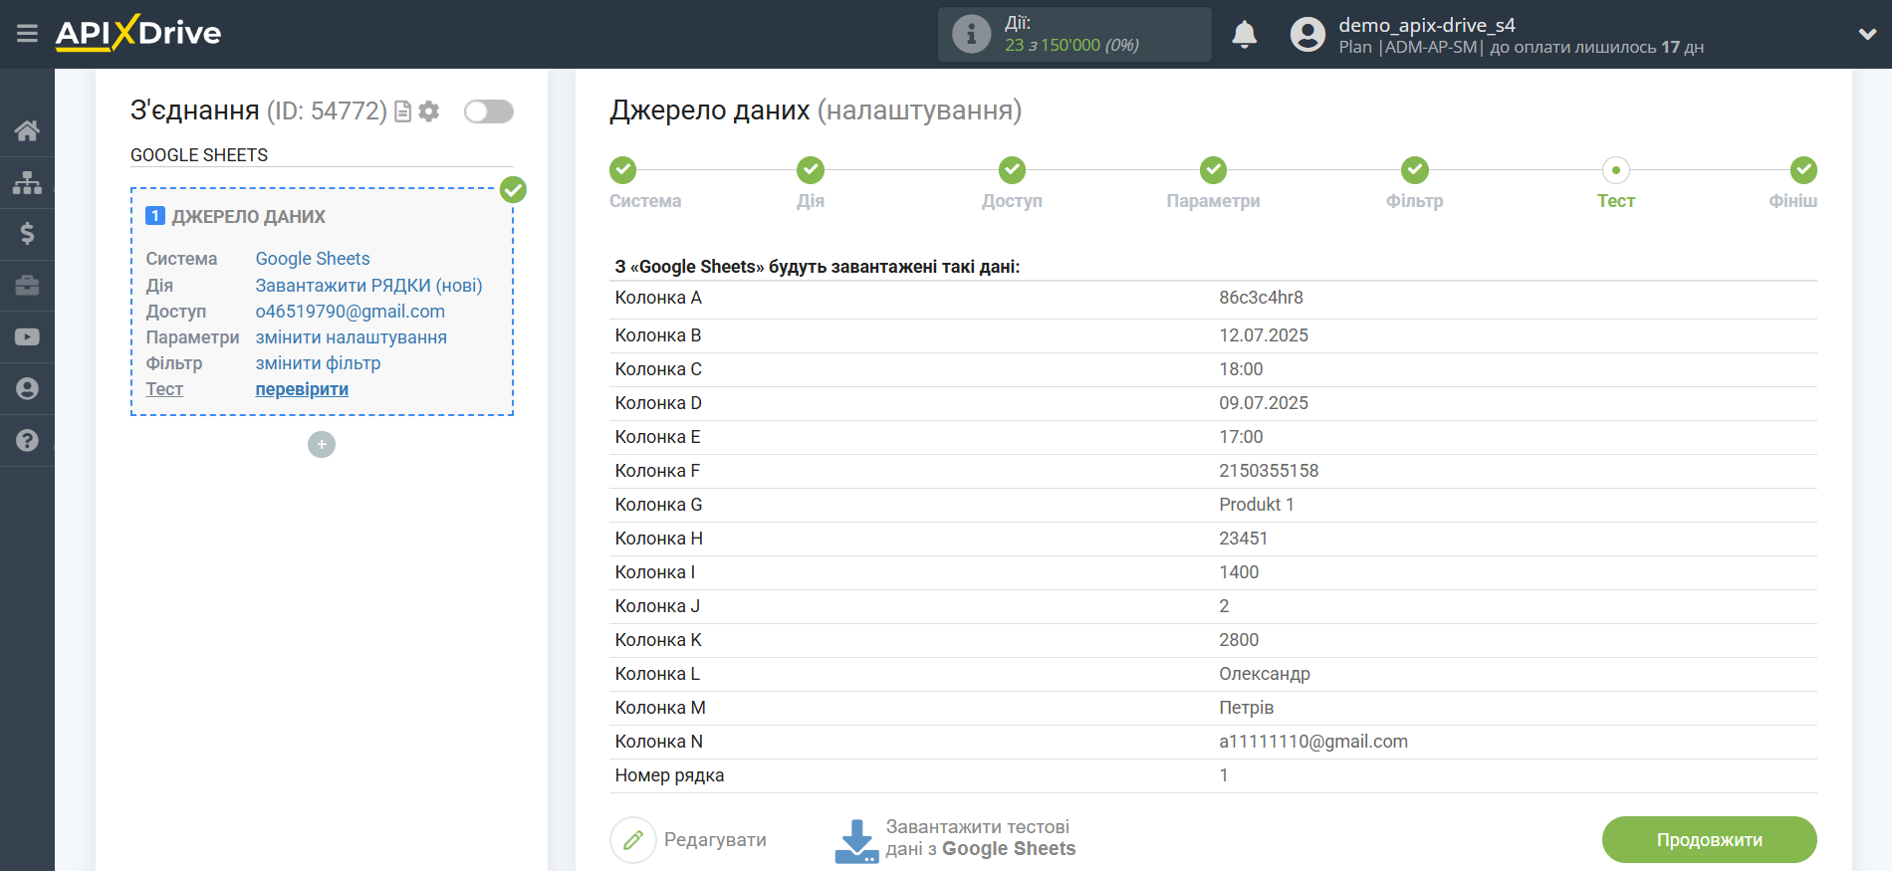Click the Номер рядка row label

[669, 775]
